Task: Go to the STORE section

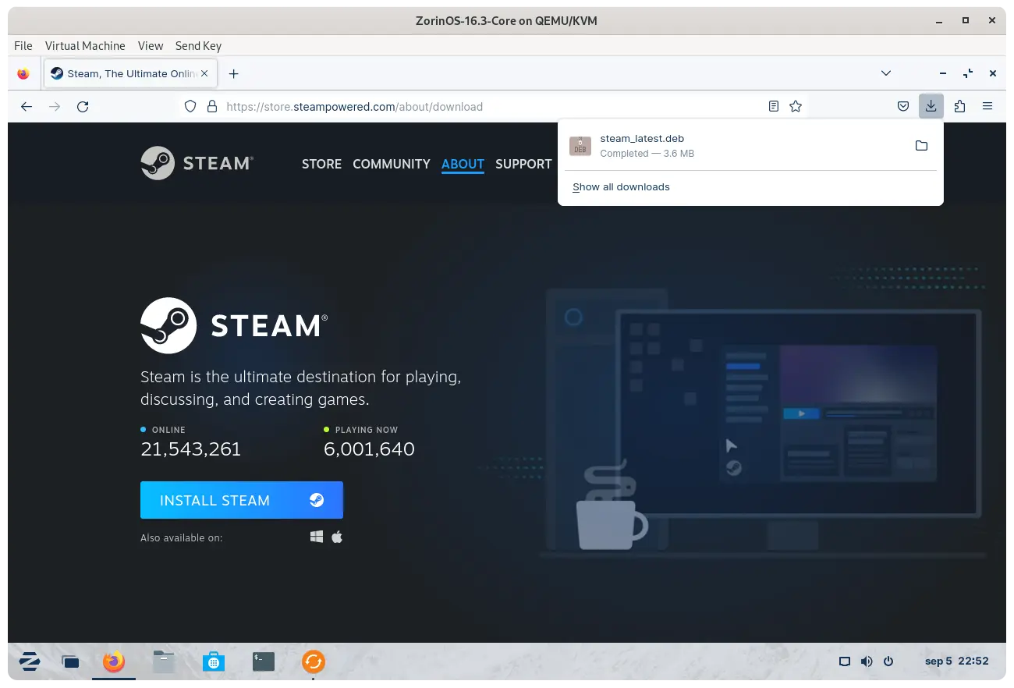Action: point(321,164)
